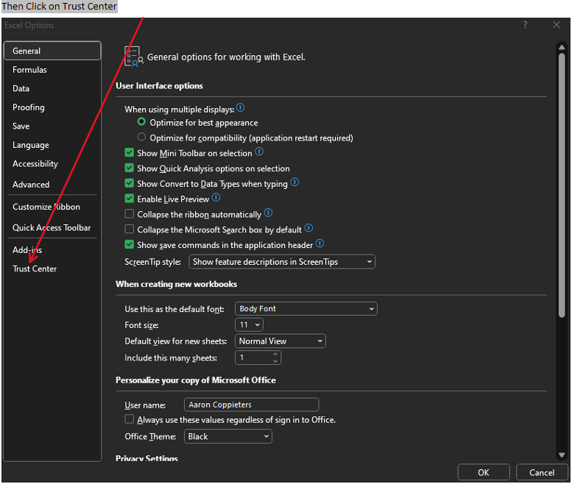Image resolution: width=572 pixels, height=484 pixels.
Task: Open the ScreenTip style dropdown
Action: click(x=282, y=262)
